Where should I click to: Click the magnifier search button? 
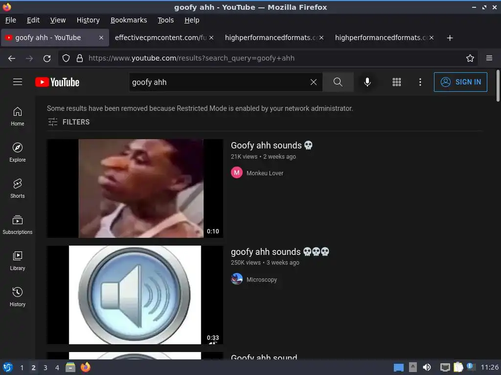point(338,82)
